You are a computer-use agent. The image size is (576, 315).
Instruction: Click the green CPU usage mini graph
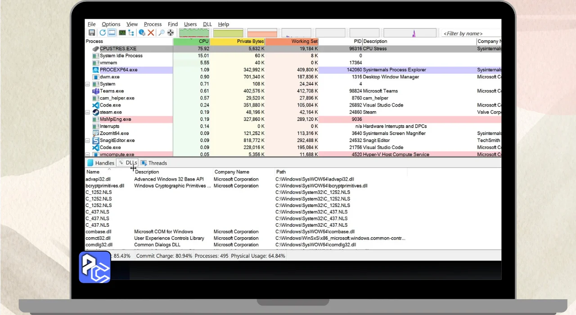pos(194,33)
